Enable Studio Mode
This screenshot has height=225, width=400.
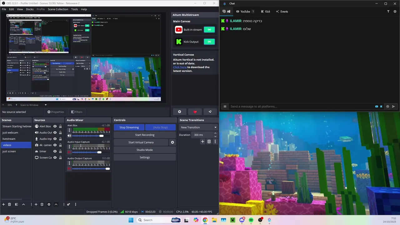pyautogui.click(x=145, y=150)
